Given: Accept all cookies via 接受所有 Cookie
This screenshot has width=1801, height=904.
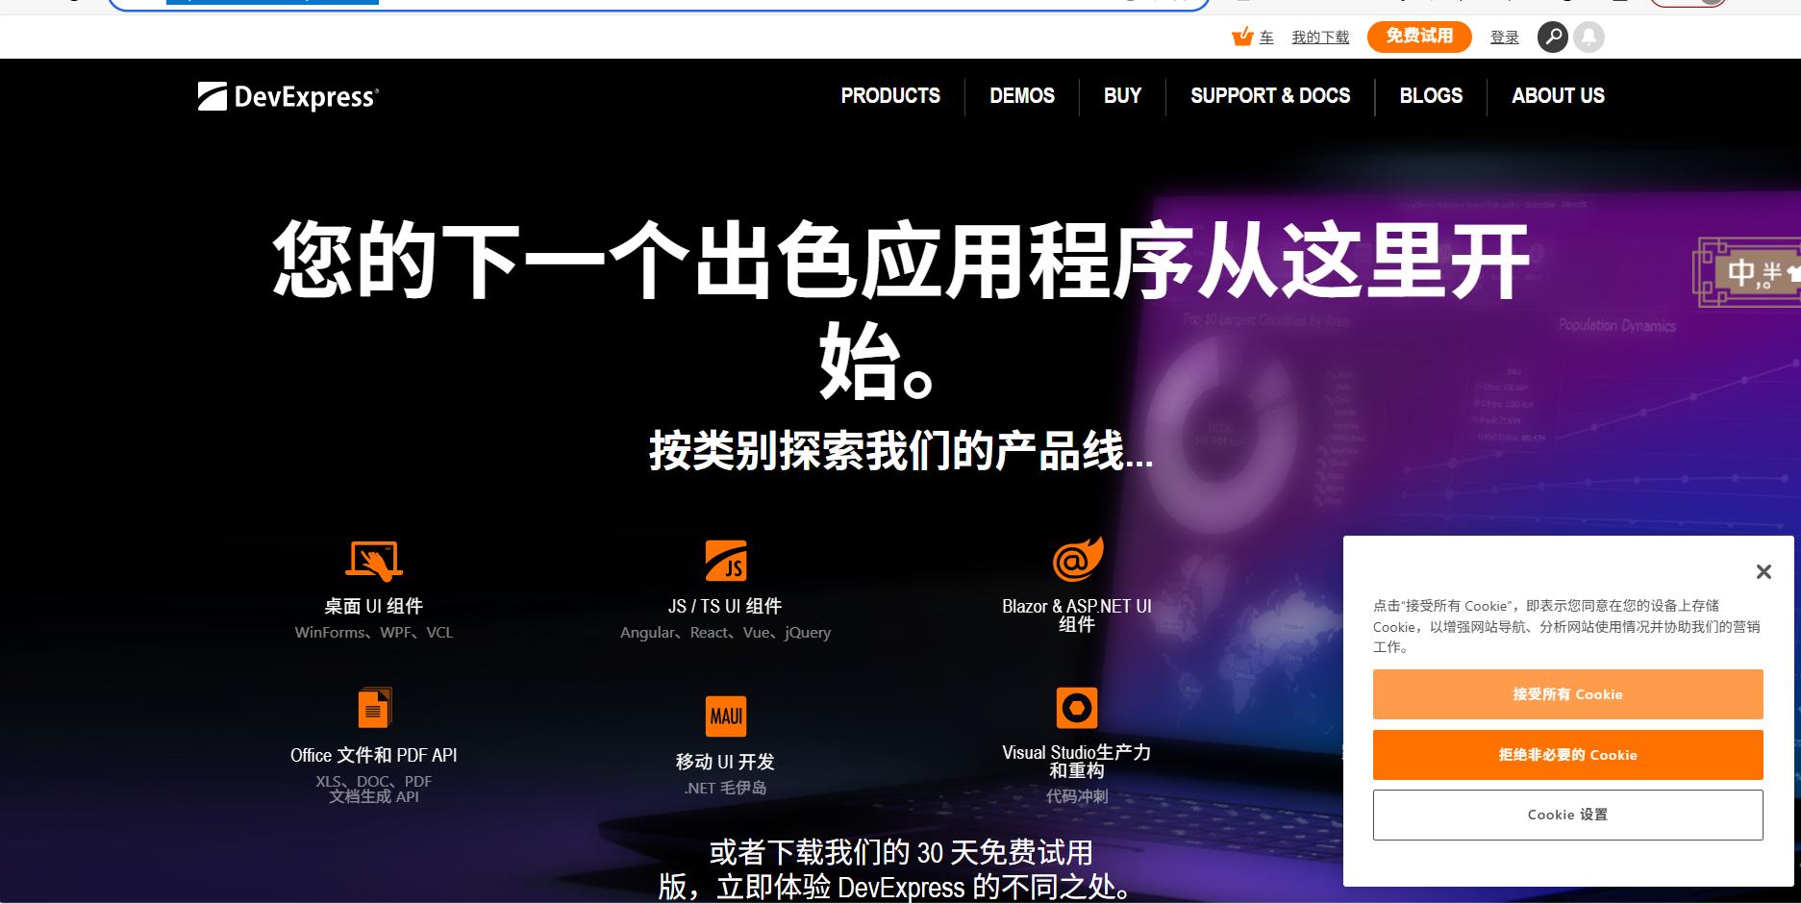Looking at the screenshot, I should pos(1567,694).
